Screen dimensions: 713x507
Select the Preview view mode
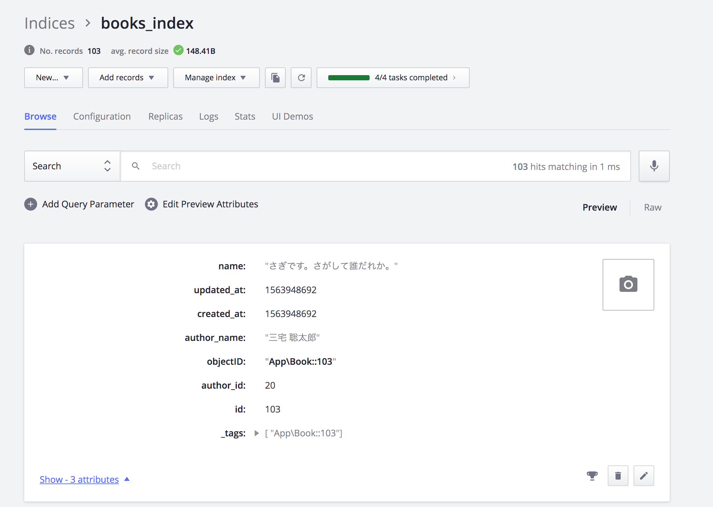coord(599,207)
